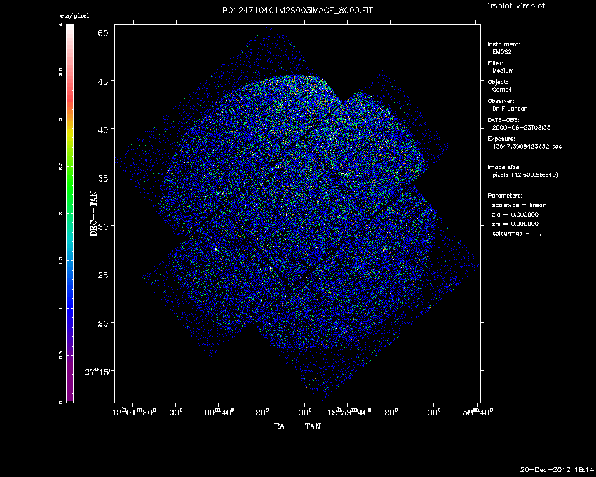This screenshot has width=596, height=477.
Task: Select the 'scaletype = linear' parameter
Action: click(x=519, y=205)
